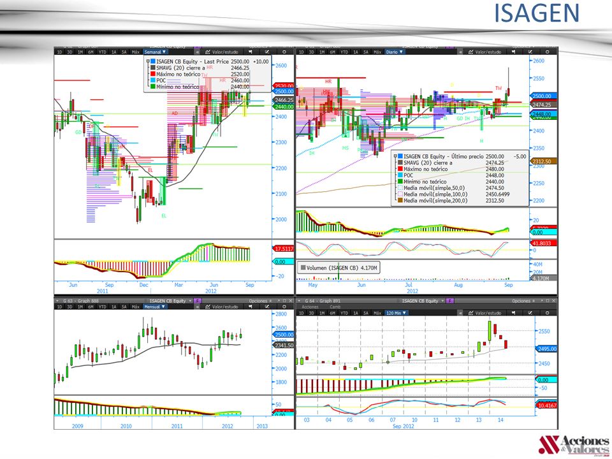Click the 17.5117 indicator value on weekly chart
The image size is (612, 459).
pos(284,249)
